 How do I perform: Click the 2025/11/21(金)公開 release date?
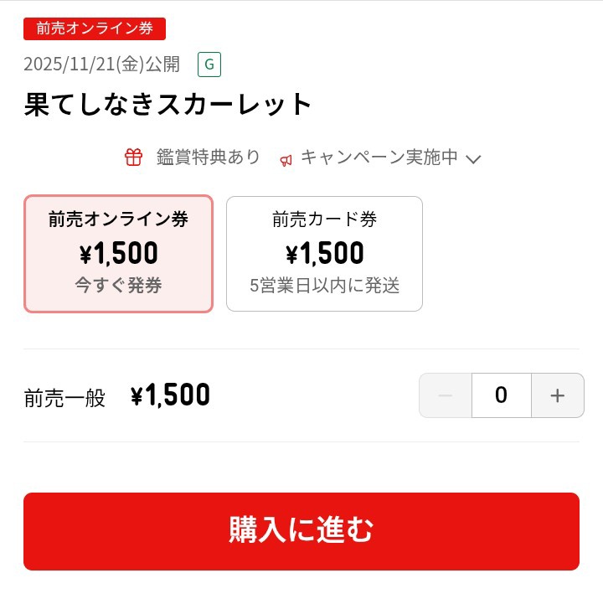101,65
